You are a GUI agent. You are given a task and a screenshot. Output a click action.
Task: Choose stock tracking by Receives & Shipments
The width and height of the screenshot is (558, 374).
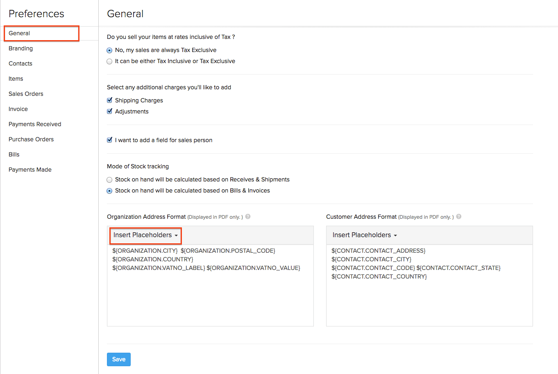pos(109,180)
